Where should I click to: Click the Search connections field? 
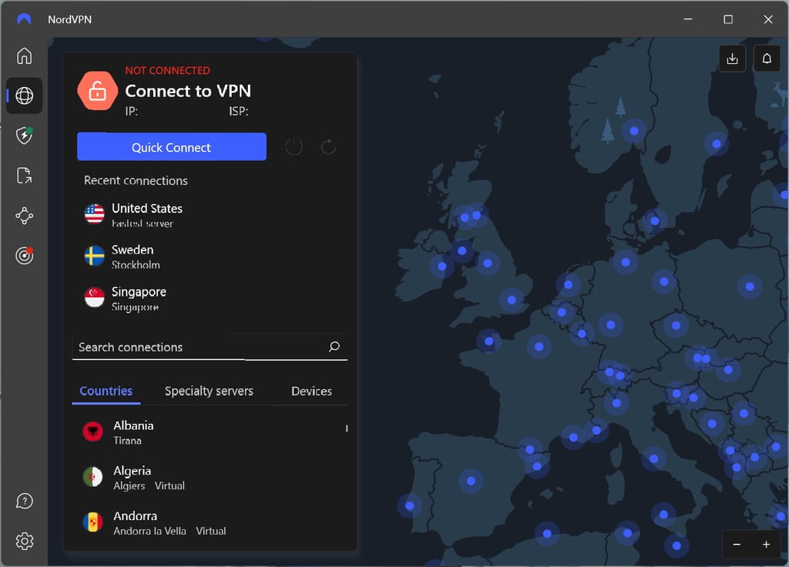point(210,347)
